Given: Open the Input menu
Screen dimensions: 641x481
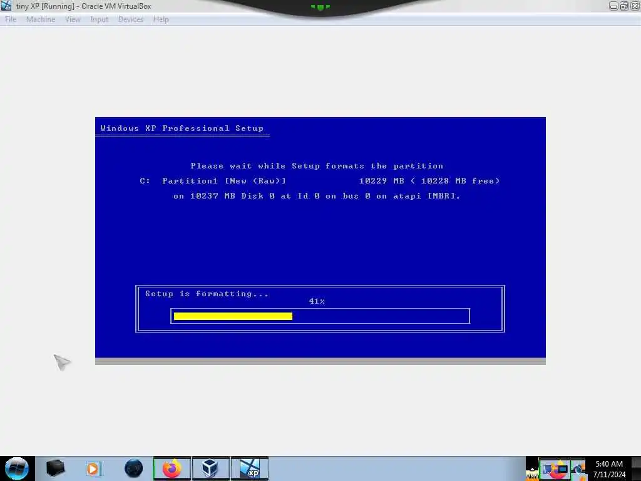Looking at the screenshot, I should 100,19.
